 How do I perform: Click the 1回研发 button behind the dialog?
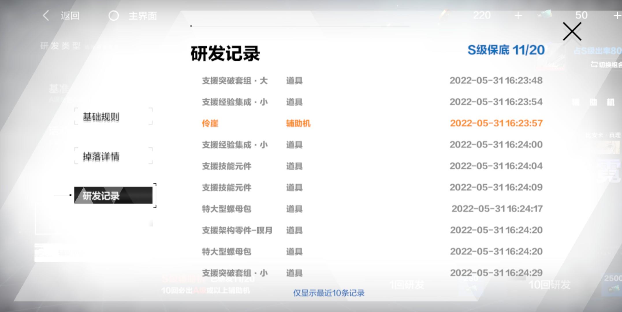tap(407, 285)
